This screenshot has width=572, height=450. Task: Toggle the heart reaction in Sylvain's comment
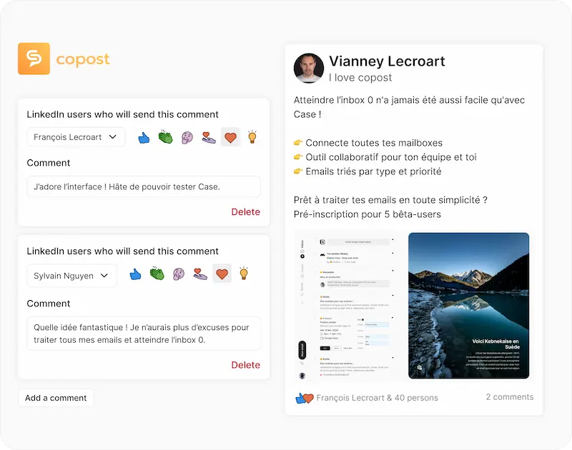point(222,275)
